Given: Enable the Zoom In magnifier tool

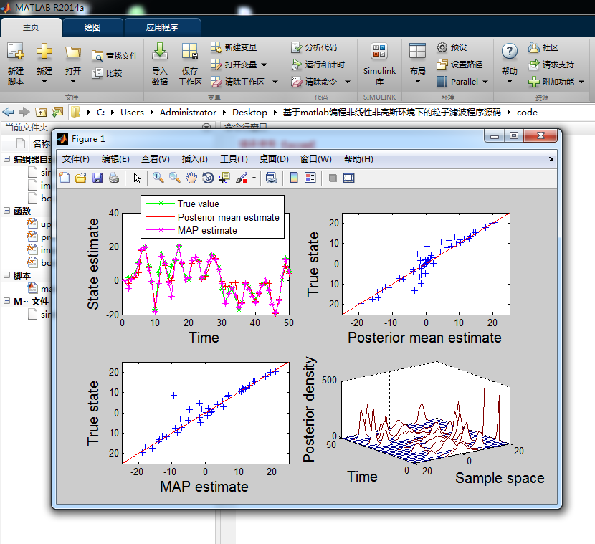Looking at the screenshot, I should tap(158, 178).
